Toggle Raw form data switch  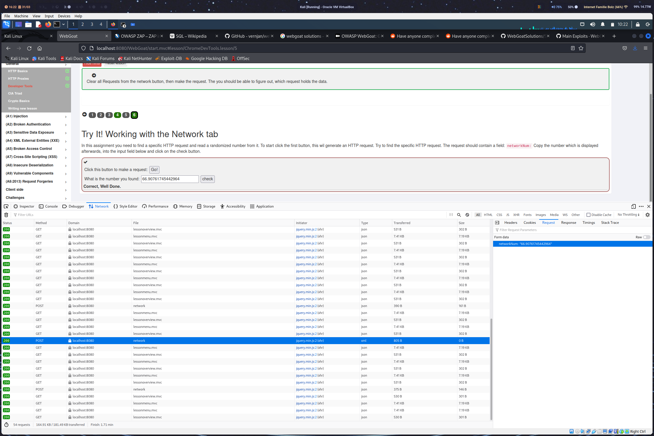point(646,237)
